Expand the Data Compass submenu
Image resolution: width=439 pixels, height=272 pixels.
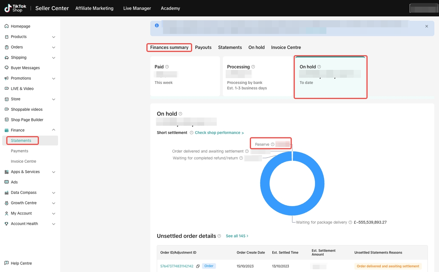point(54,193)
